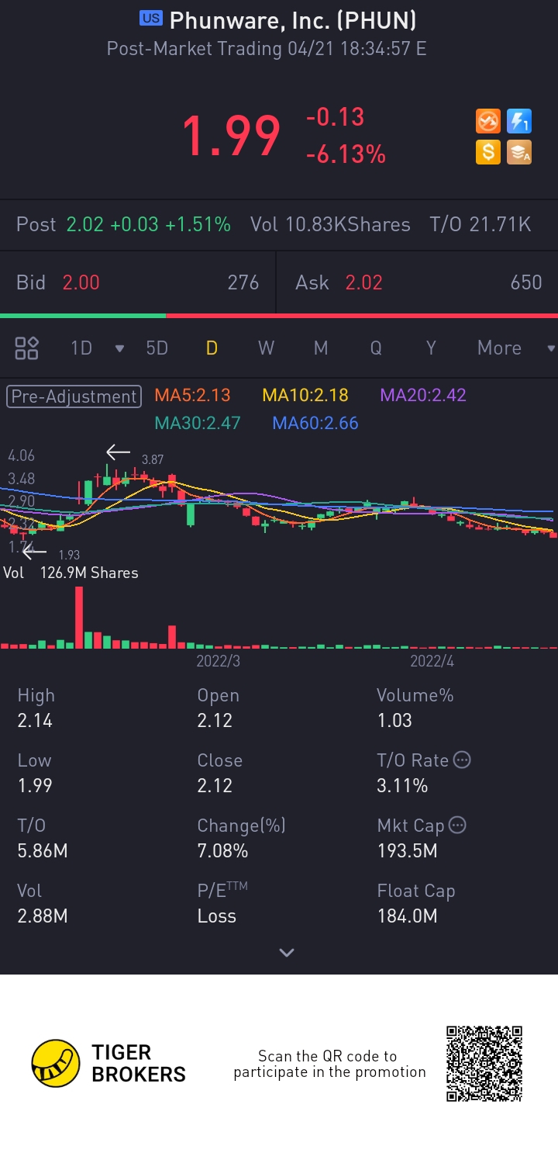Tap the blue lightning Level 1 badge
This screenshot has width=558, height=1153.
click(519, 122)
